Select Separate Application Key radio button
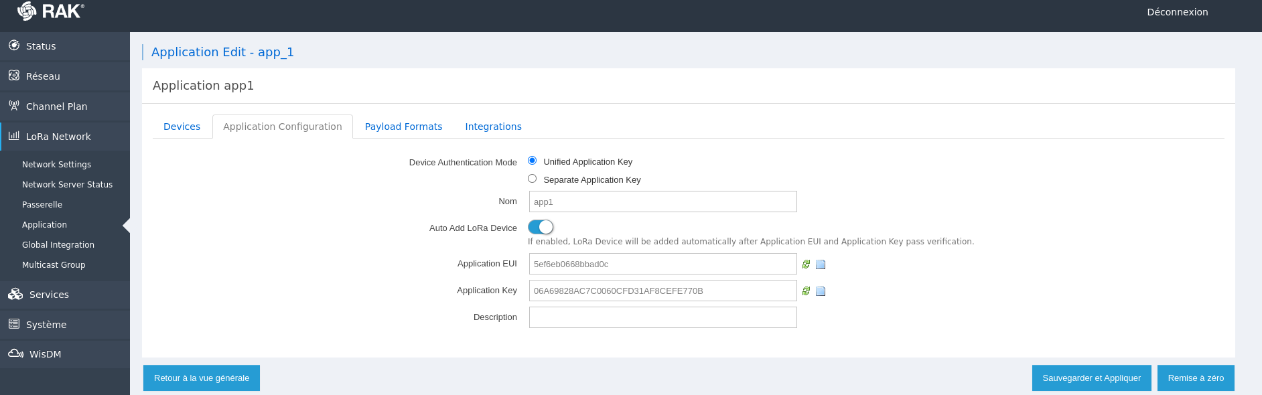1262x395 pixels. pyautogui.click(x=533, y=179)
